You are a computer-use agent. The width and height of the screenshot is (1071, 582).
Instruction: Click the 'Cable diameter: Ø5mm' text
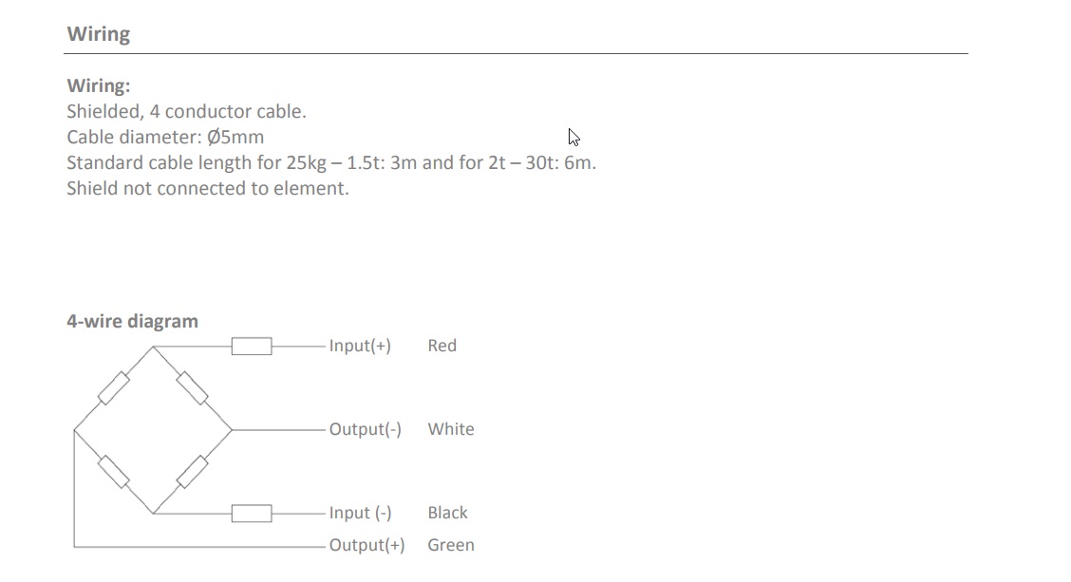[x=165, y=137]
